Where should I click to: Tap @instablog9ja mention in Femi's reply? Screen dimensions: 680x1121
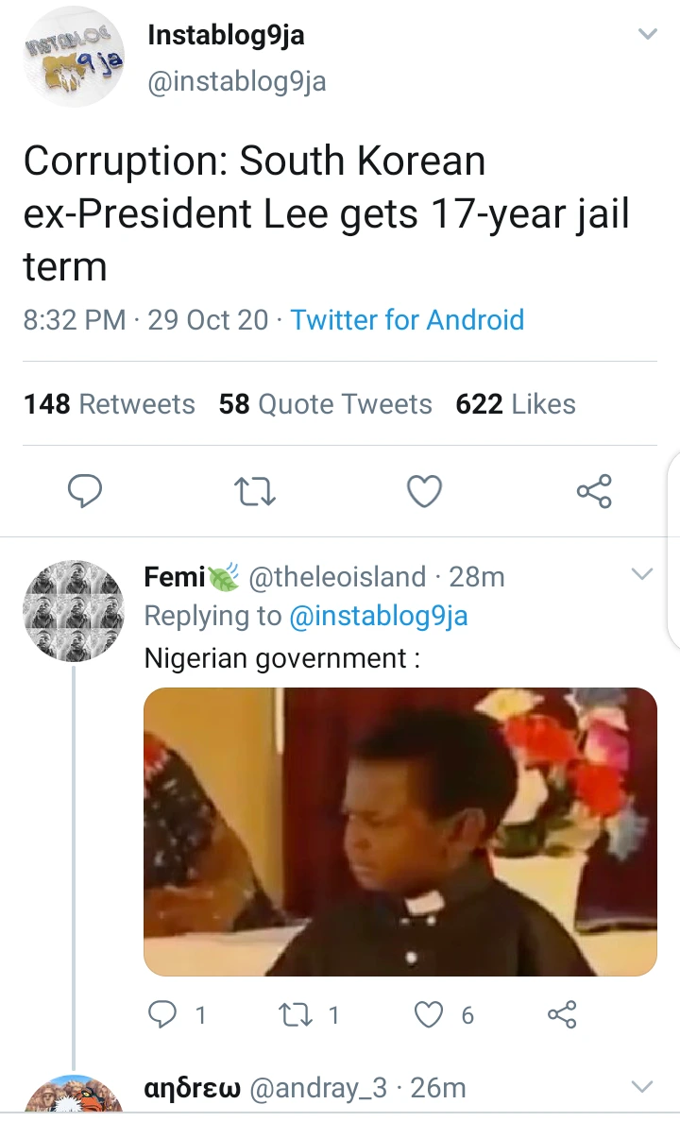[x=378, y=616]
